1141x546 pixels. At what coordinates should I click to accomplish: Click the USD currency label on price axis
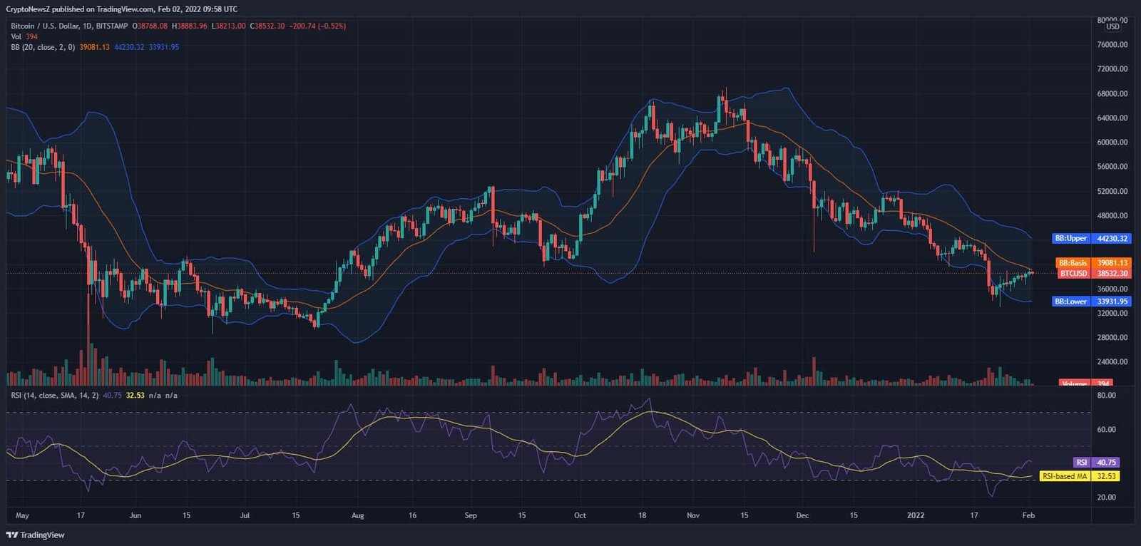click(1112, 27)
